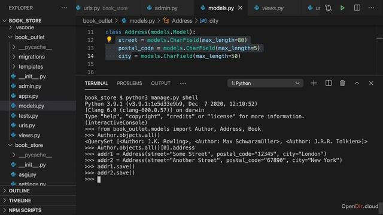383x215 pixels.
Task: Click Address in the breadcrumb
Action: click(x=182, y=21)
